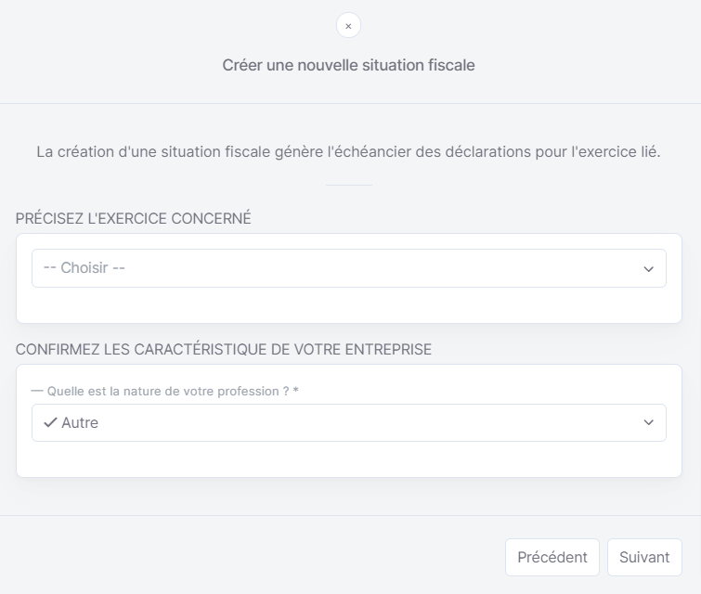Open the profession nature dropdown showing Autre
The image size is (701, 594).
(x=349, y=423)
